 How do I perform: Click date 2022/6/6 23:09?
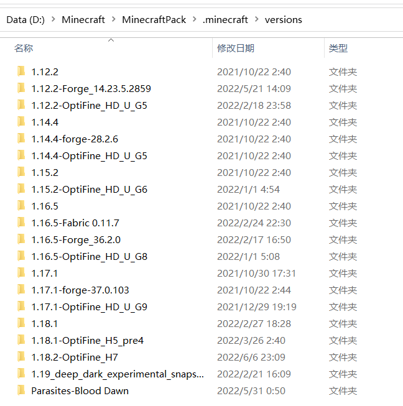click(x=251, y=358)
